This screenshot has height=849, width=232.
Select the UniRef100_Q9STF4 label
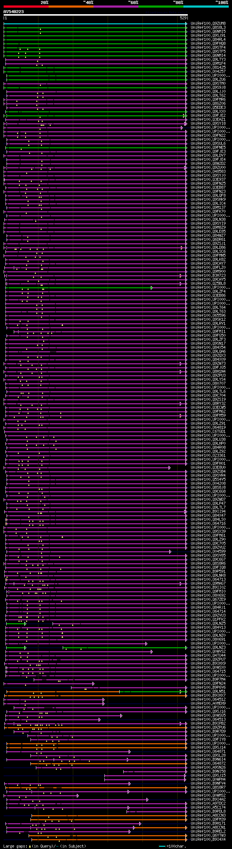[x=208, y=48]
